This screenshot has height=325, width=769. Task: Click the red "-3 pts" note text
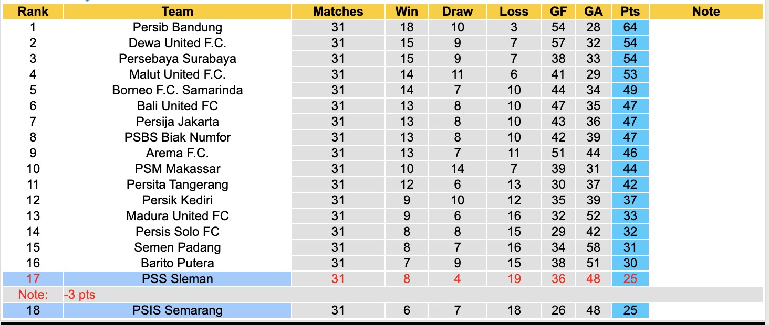[x=80, y=295]
